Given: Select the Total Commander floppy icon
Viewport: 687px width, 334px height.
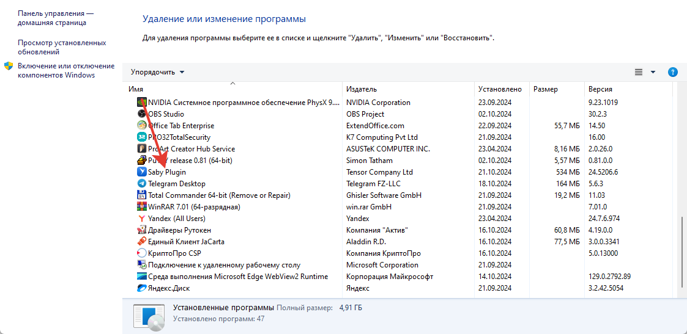Looking at the screenshot, I should [142, 195].
